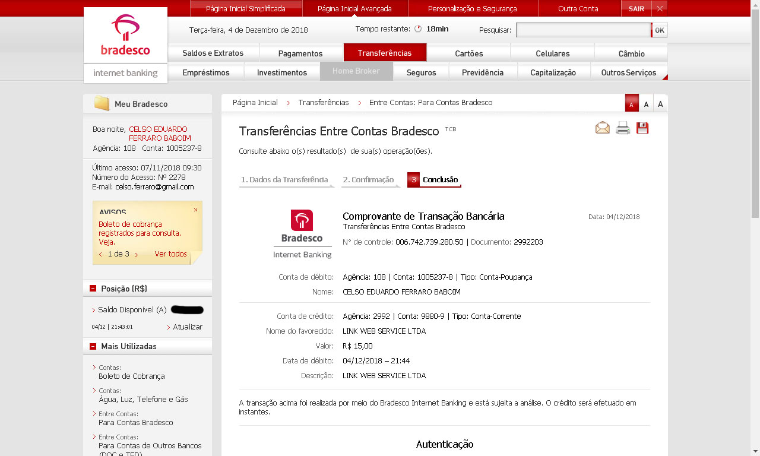Click the printer icon to print receipt
Screen dimensions: 760x456
622,128
